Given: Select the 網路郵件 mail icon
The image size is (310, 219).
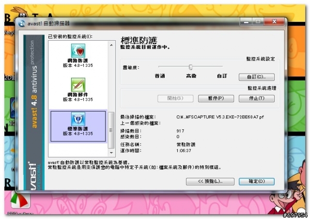Looking at the screenshot, I should coord(78,85).
